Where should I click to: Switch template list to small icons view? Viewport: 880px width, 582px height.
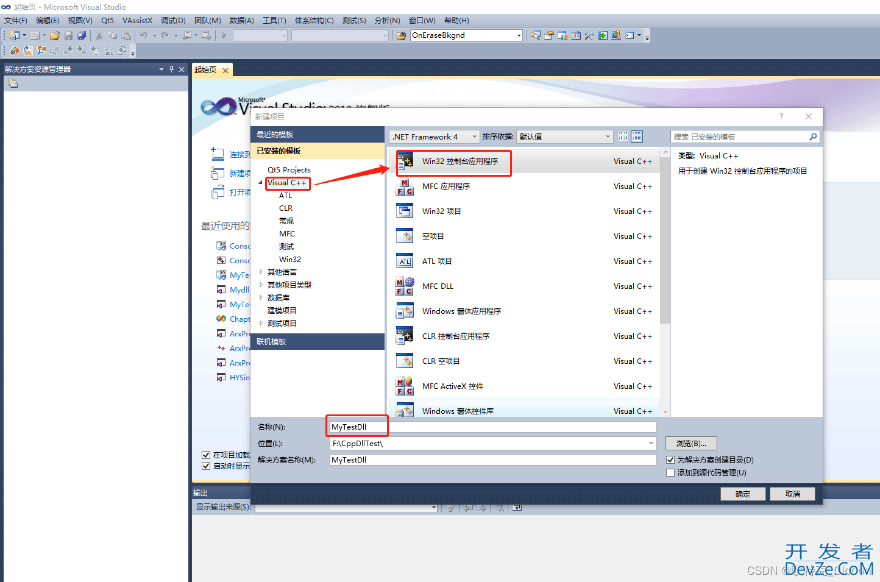[x=623, y=137]
